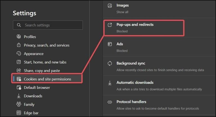Image resolution: width=216 pixels, height=117 pixels.
Task: Select Cookies and site permissions
Action: tap(47, 79)
